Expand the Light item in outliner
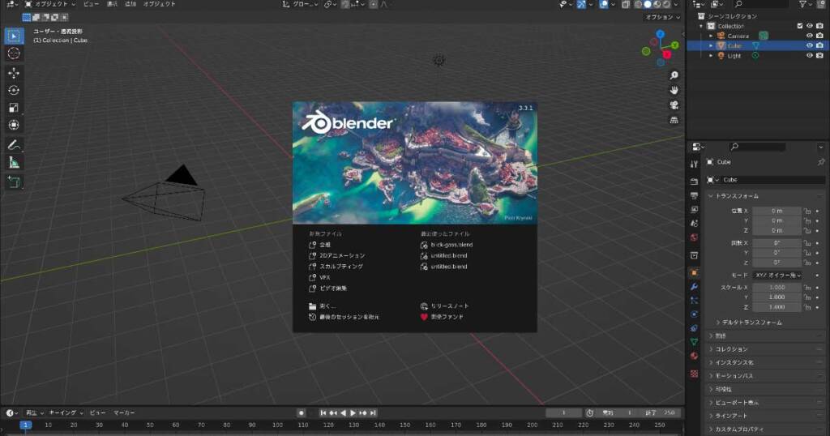Viewport: 830px width, 436px height. pyautogui.click(x=711, y=56)
